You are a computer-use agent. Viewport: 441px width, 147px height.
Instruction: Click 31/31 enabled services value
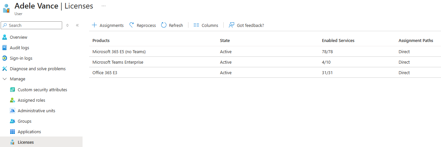coord(327,73)
